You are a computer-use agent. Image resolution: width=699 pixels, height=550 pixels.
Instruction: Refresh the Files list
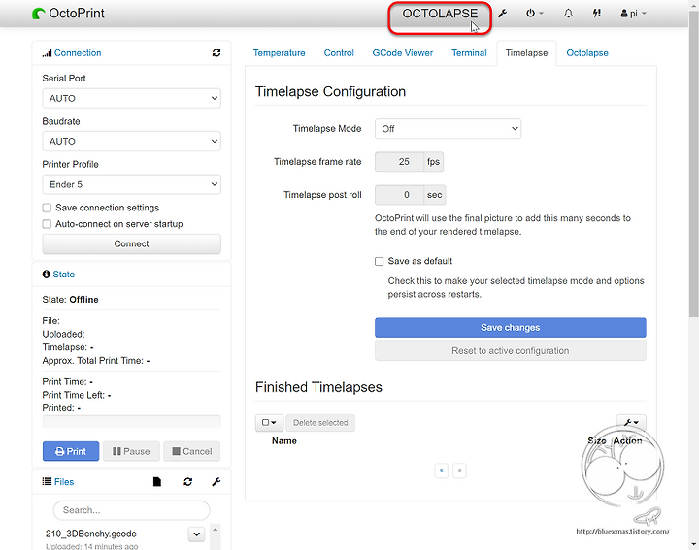tap(187, 481)
